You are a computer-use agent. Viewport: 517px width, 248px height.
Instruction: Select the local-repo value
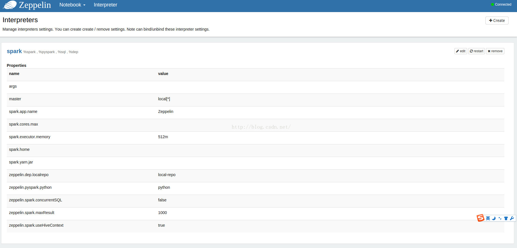click(167, 175)
